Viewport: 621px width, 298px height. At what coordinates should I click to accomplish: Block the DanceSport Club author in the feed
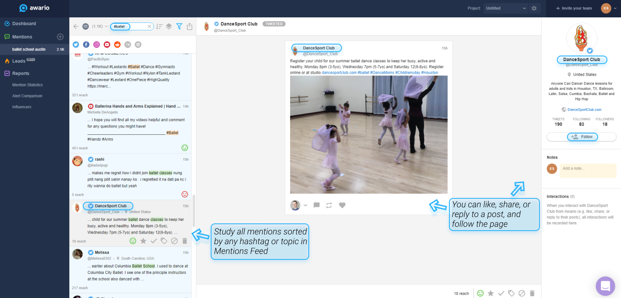click(174, 241)
